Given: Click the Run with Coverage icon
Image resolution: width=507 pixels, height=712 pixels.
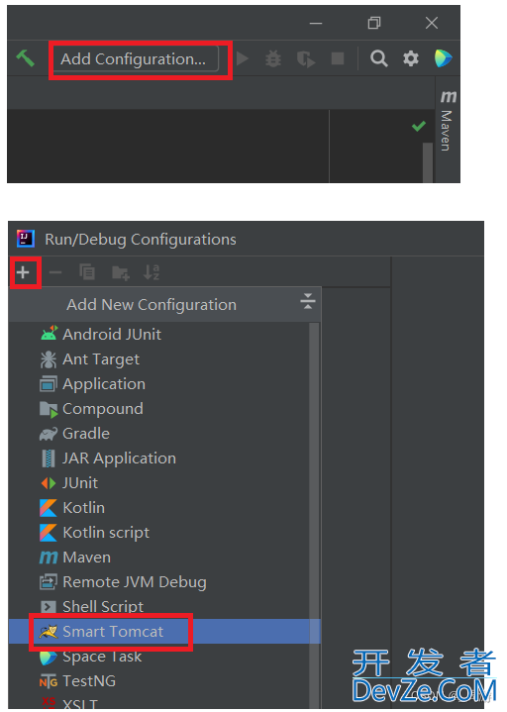Looking at the screenshot, I should 306,59.
